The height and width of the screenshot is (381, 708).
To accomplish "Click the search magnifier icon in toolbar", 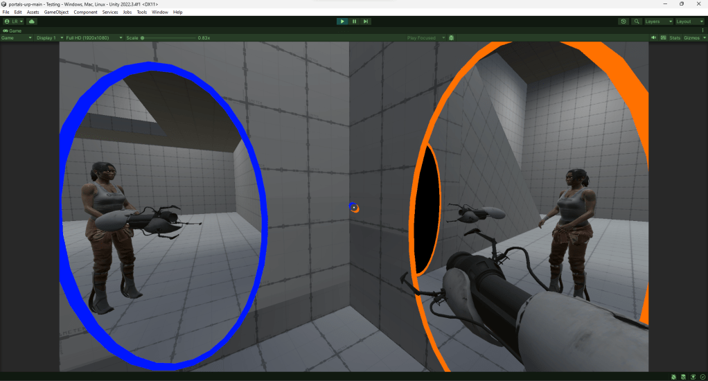I will point(636,21).
